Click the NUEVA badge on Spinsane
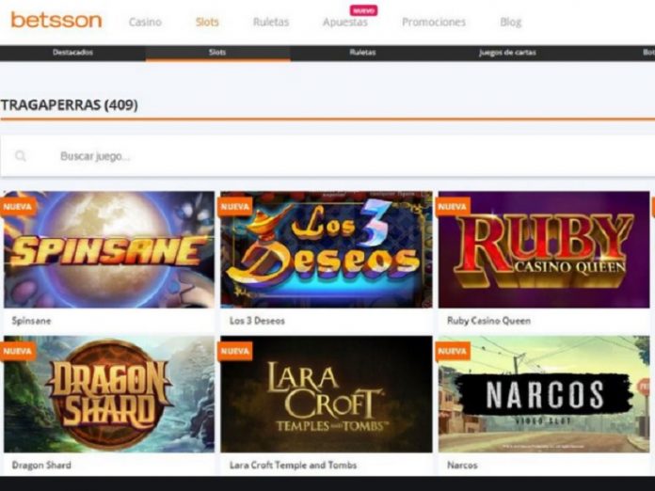The image size is (655, 491). pyautogui.click(x=18, y=207)
